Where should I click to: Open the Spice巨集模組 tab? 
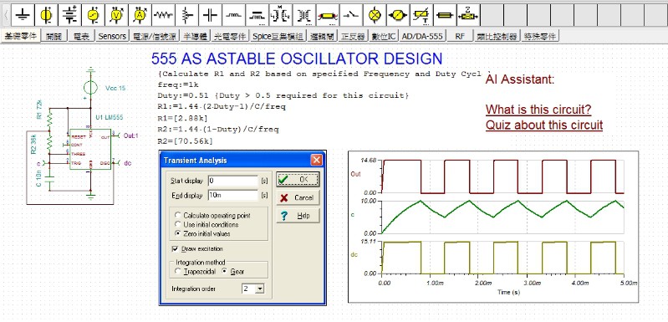pyautogui.click(x=278, y=36)
